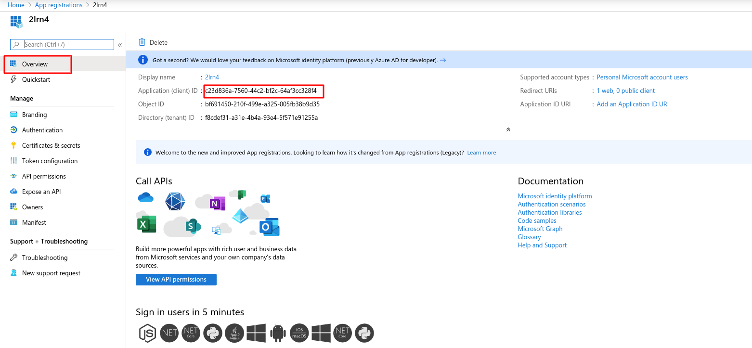Click the Node.js quickstart icon
Image resolution: width=752 pixels, height=348 pixels.
coord(148,333)
